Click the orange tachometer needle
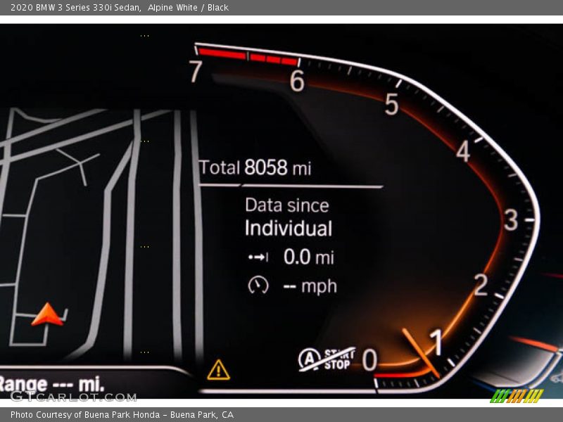563x422 pixels. [421, 353]
